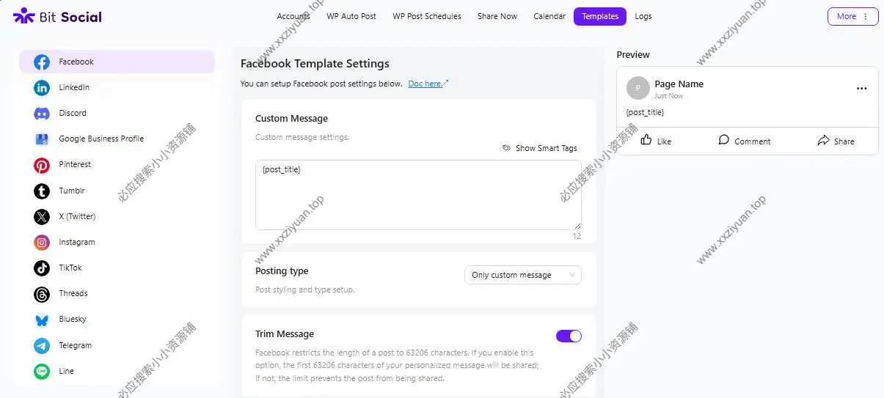Click the Bluesky butterfly icon
Viewport: 884px width, 398px height.
tap(42, 320)
